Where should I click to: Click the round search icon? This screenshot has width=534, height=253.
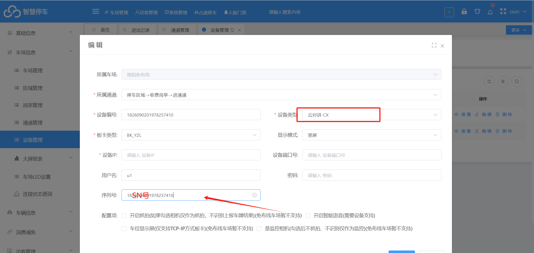click(517, 81)
